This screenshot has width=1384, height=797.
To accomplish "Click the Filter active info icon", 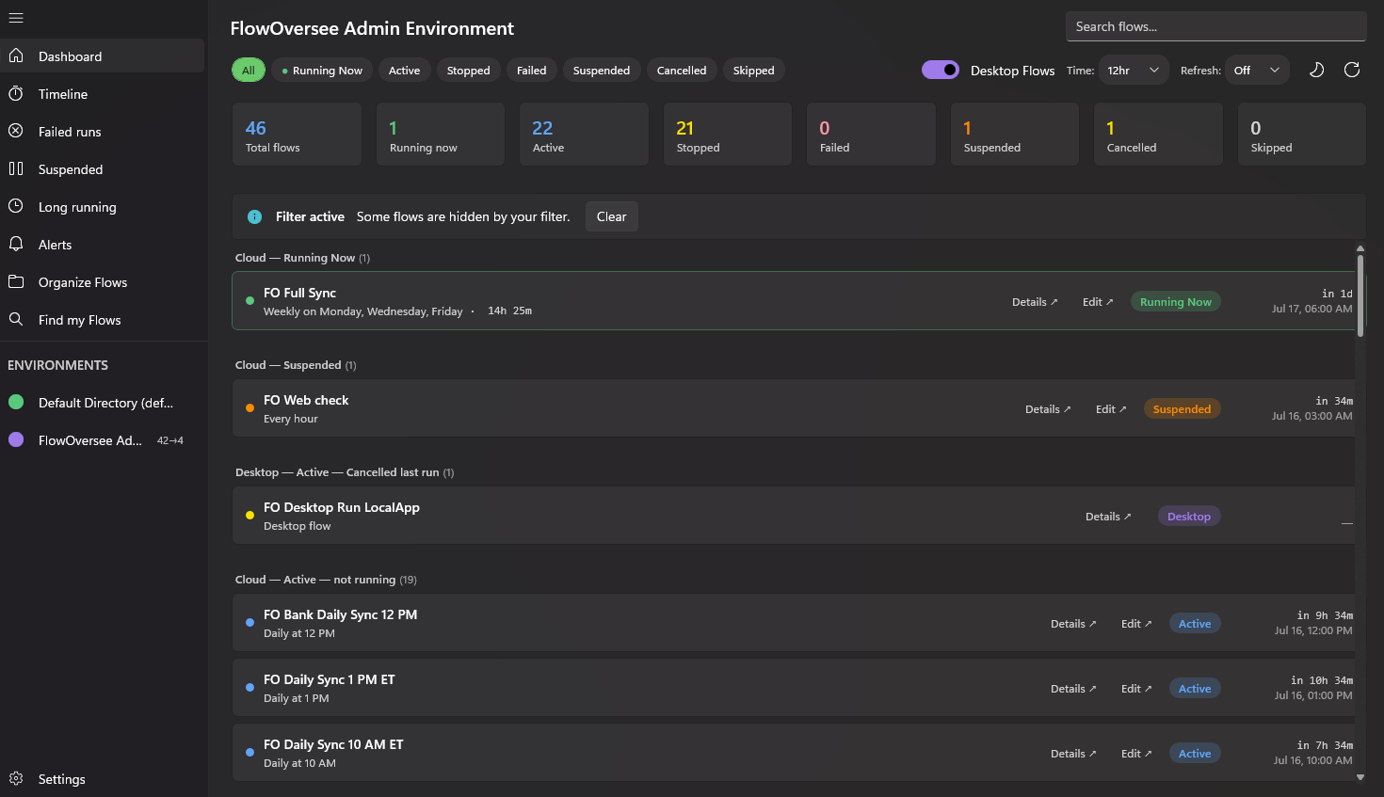I will click(254, 217).
